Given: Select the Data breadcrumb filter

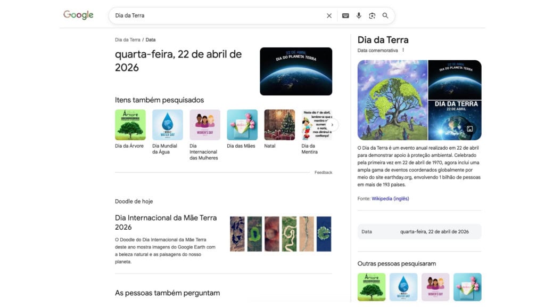Looking at the screenshot, I should (151, 39).
